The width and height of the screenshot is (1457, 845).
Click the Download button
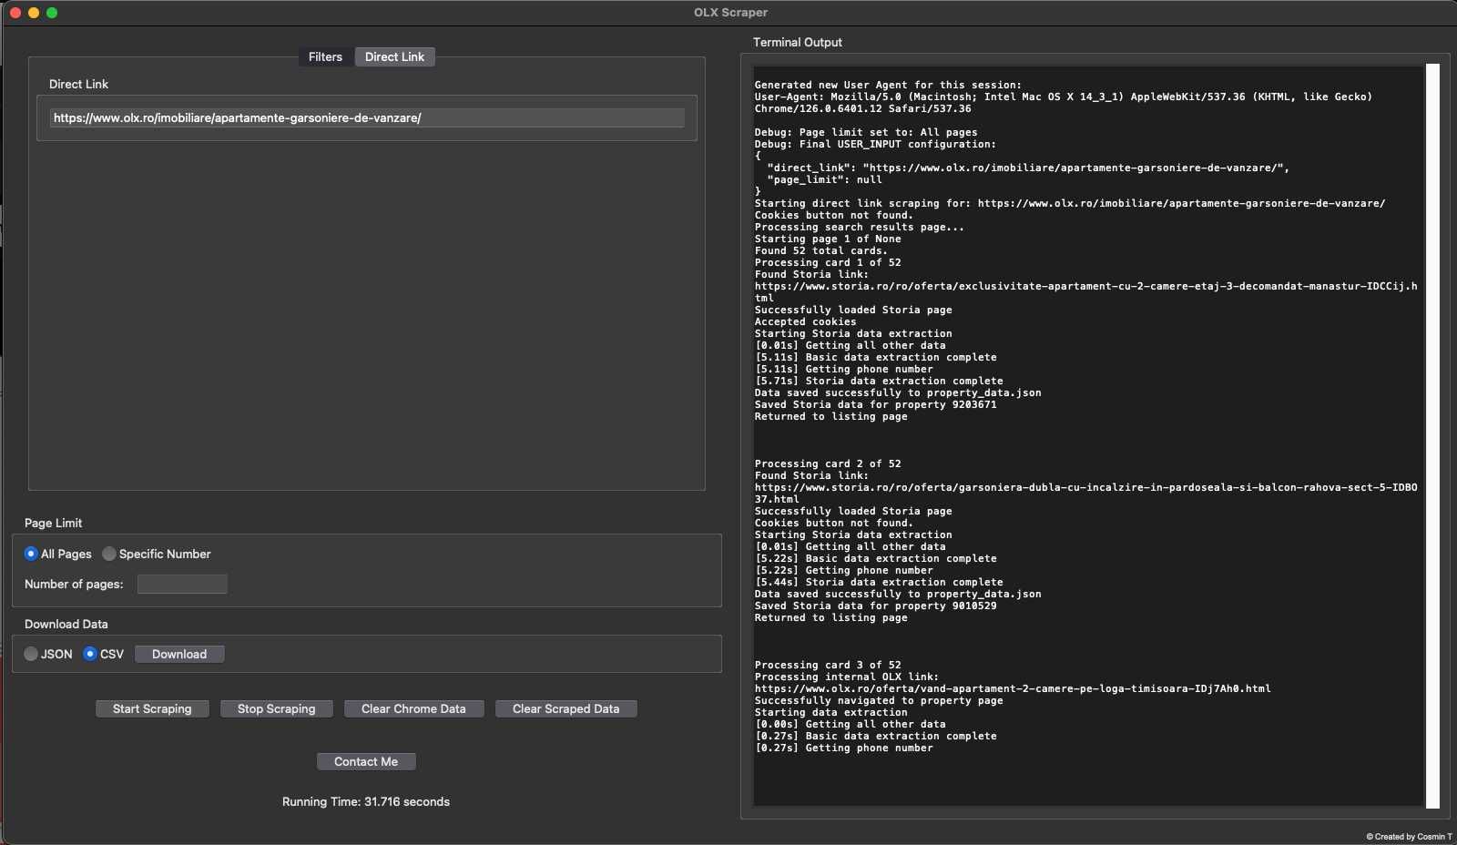click(x=179, y=654)
